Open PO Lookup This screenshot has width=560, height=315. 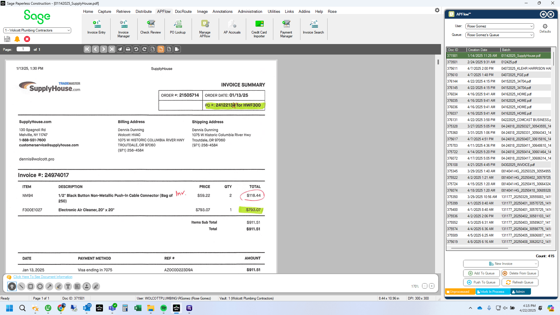click(x=178, y=27)
